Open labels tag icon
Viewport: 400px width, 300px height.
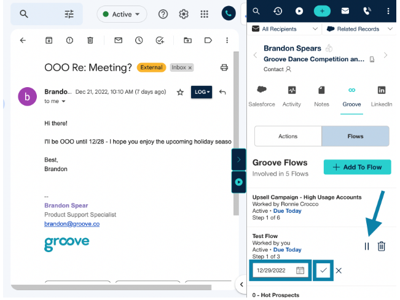(x=208, y=40)
